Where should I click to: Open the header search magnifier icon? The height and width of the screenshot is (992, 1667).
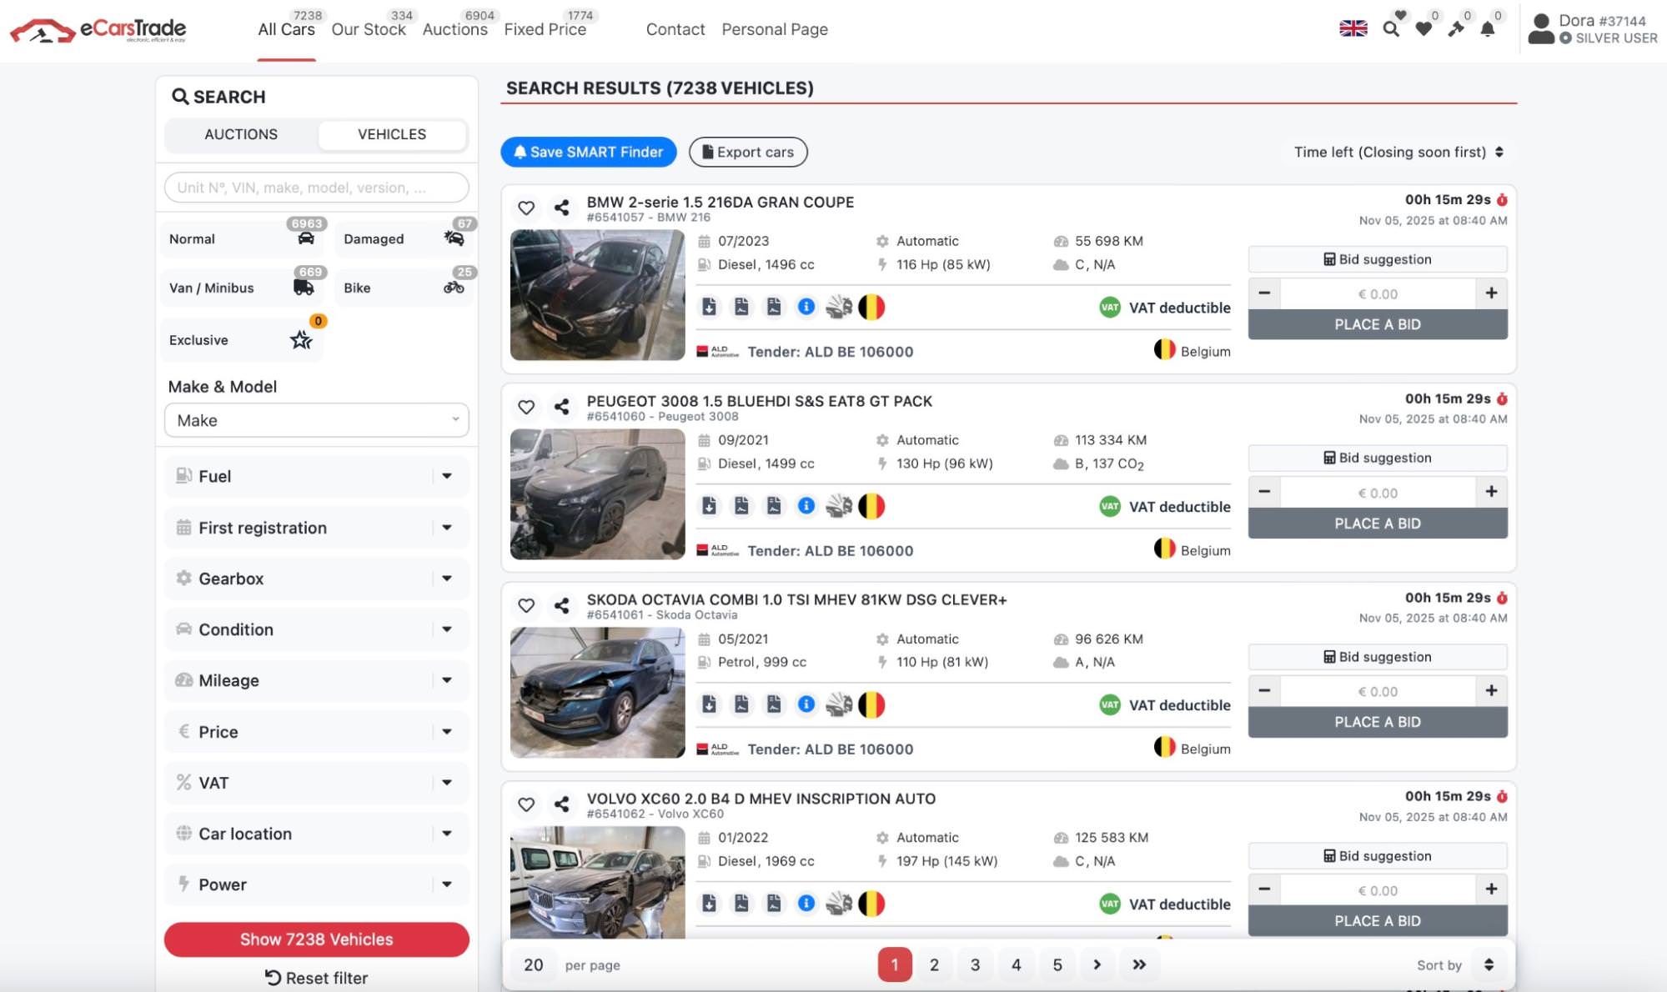1390,29
